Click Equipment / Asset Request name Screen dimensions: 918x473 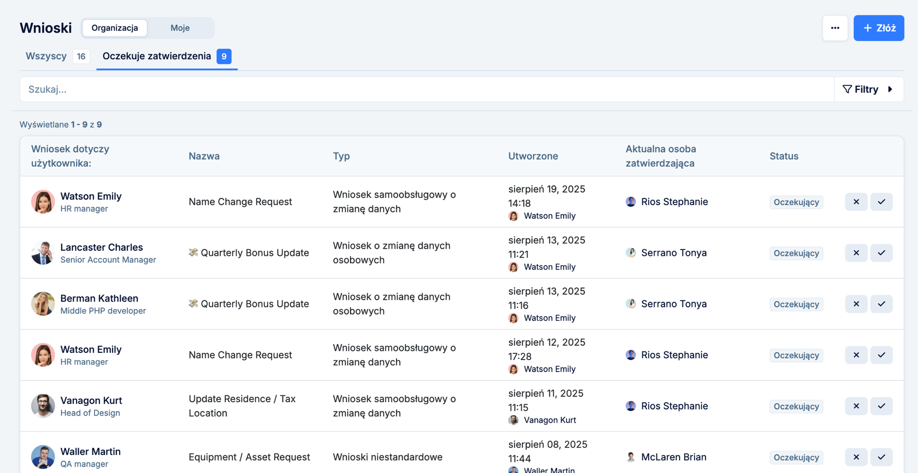coord(249,457)
